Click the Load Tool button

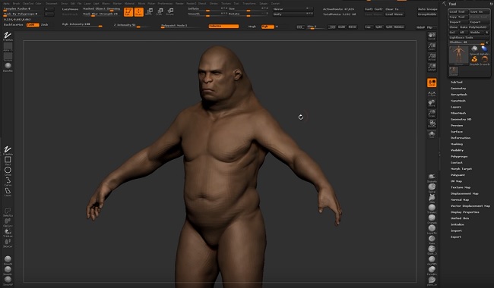(458, 11)
